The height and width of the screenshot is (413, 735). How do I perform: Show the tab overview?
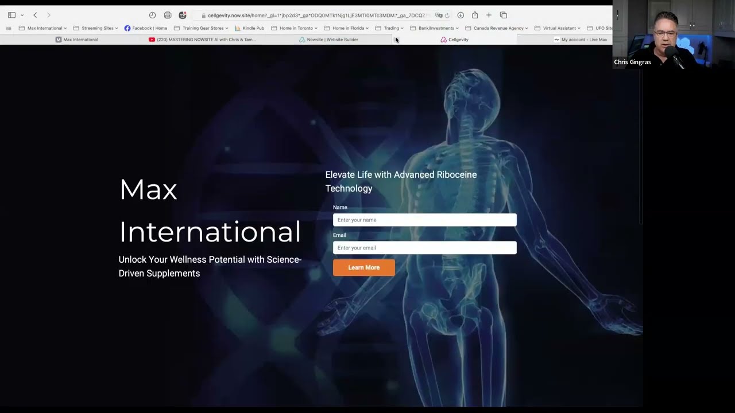(504, 15)
